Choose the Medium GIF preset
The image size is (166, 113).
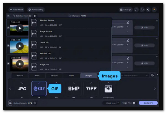coord(70,56)
